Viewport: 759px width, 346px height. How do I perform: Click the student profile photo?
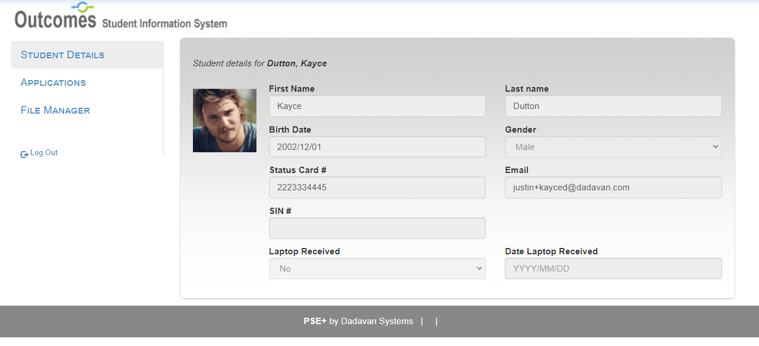pyautogui.click(x=225, y=121)
